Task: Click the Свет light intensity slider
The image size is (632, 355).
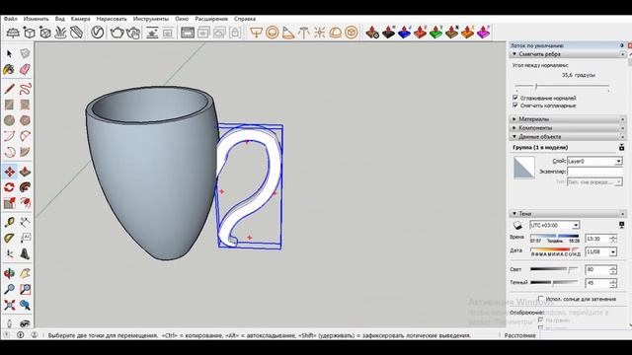Action: tap(554, 269)
